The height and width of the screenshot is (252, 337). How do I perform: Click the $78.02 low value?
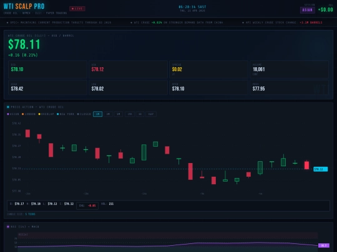point(97,89)
